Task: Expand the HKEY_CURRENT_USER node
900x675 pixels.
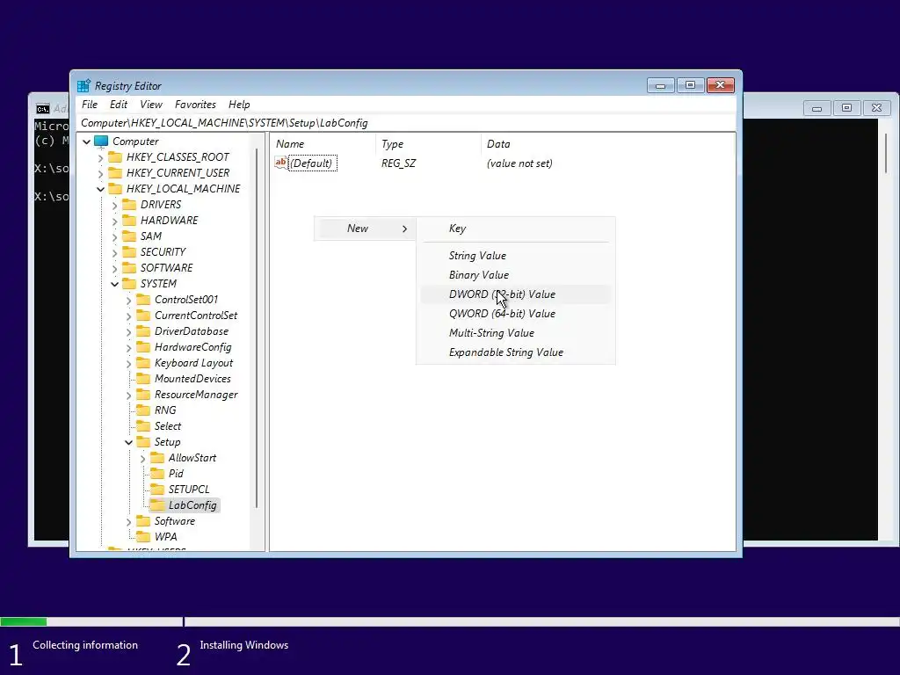Action: pyautogui.click(x=101, y=173)
